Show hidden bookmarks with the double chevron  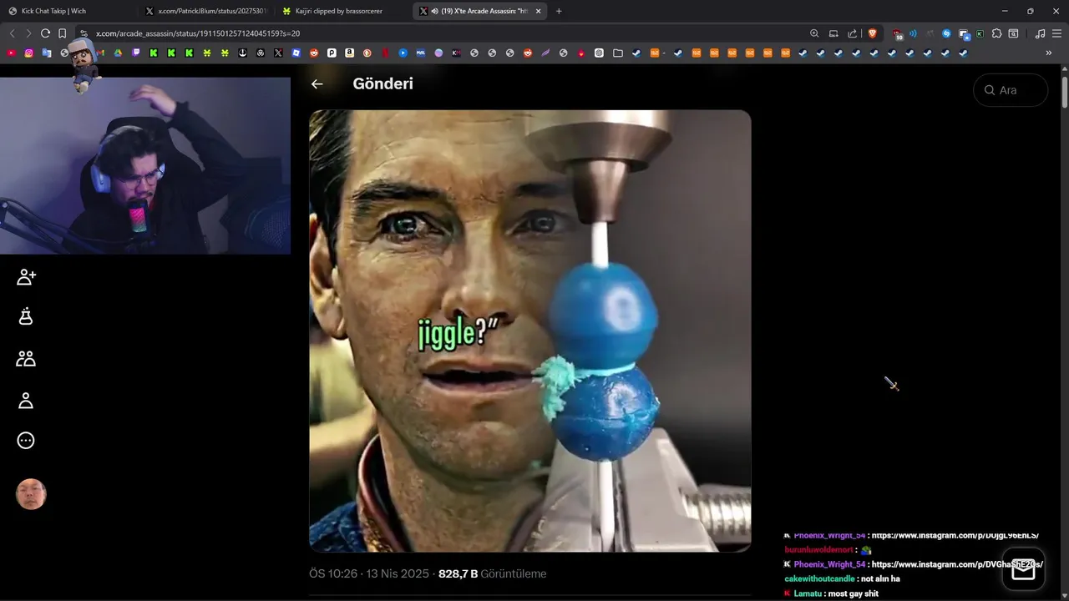(x=1049, y=53)
